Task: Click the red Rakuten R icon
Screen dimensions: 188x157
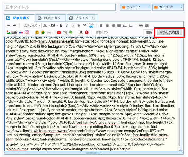Action: click(x=87, y=32)
